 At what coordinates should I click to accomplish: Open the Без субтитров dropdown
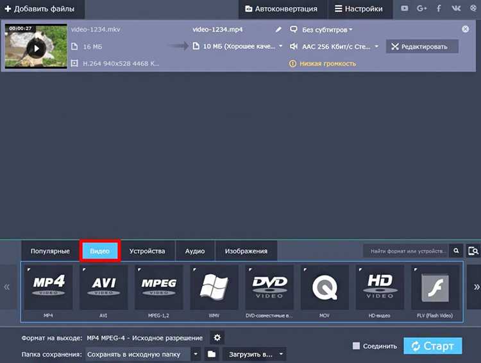(x=327, y=30)
